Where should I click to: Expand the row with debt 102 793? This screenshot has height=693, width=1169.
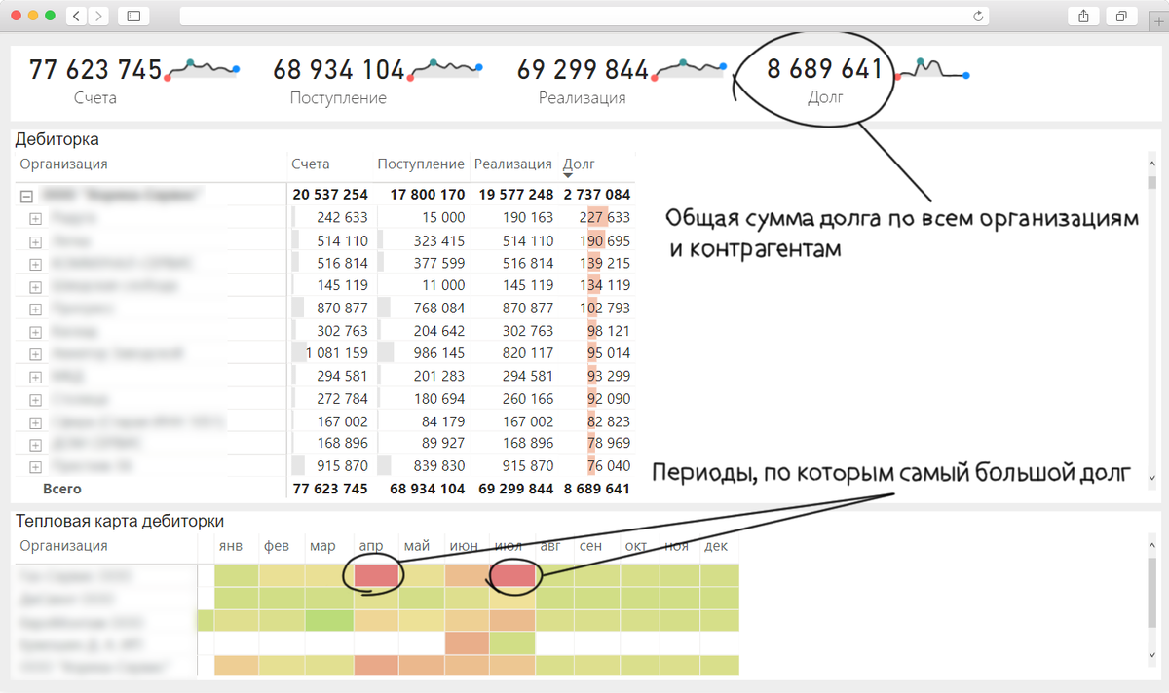pos(36,309)
